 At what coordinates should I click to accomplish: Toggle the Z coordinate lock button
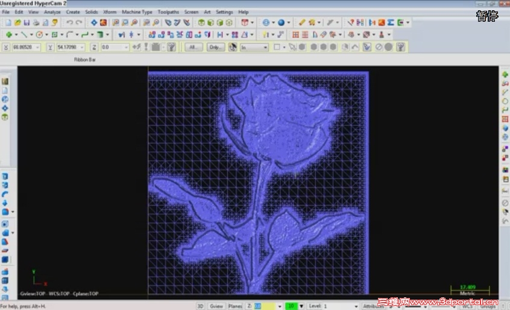click(x=94, y=47)
